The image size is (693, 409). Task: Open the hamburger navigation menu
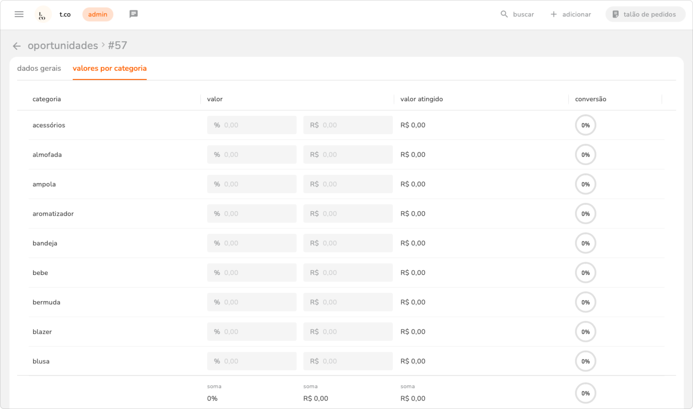pos(19,14)
